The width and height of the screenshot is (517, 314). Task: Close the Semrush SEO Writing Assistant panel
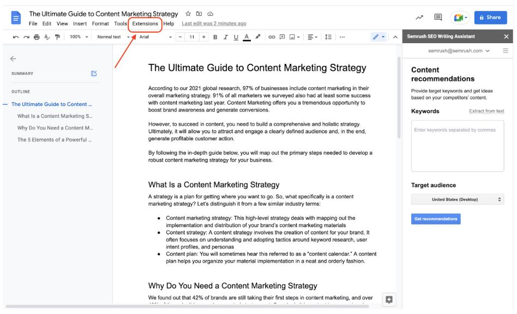(506, 37)
